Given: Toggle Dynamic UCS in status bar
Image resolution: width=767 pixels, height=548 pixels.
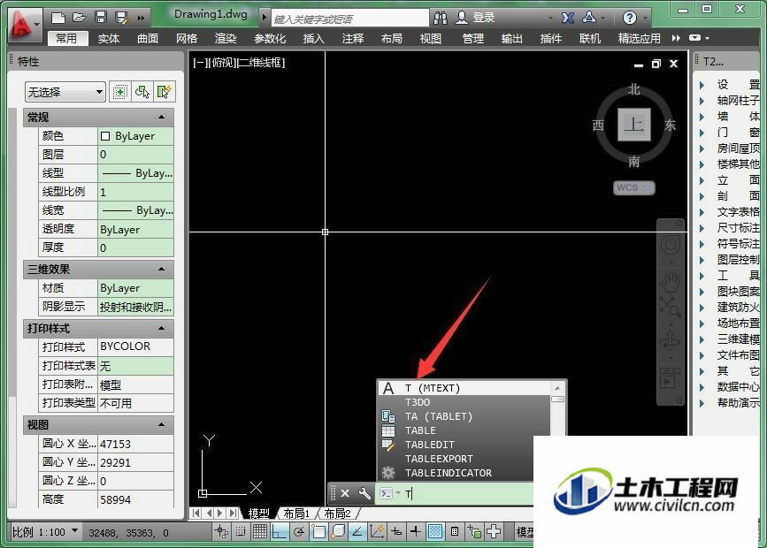Looking at the screenshot, I should tap(377, 531).
